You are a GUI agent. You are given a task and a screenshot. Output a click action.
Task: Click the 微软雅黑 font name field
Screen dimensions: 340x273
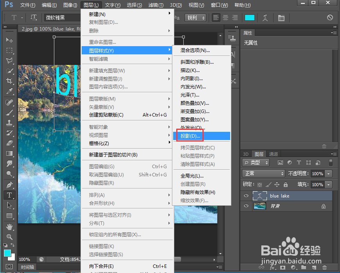[x=63, y=18]
